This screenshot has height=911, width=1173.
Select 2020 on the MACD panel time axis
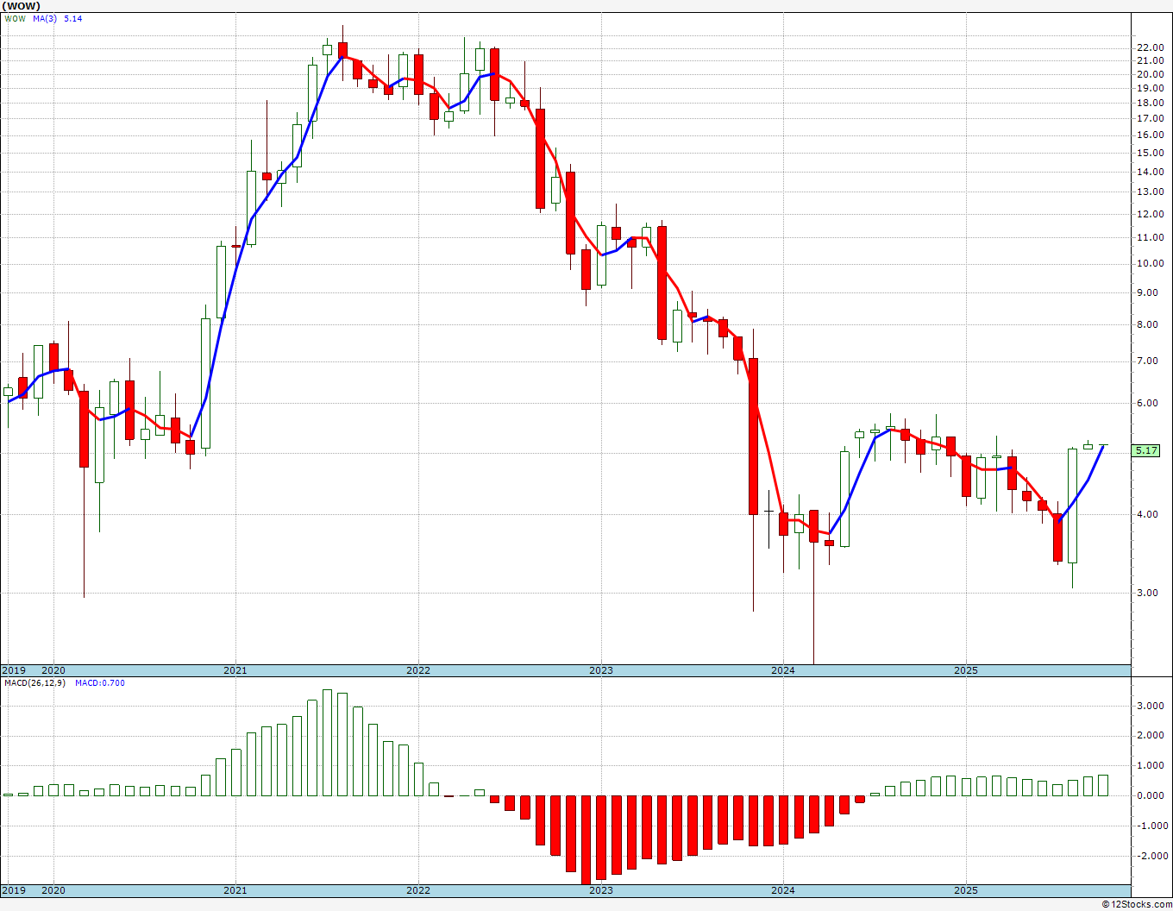(x=53, y=890)
